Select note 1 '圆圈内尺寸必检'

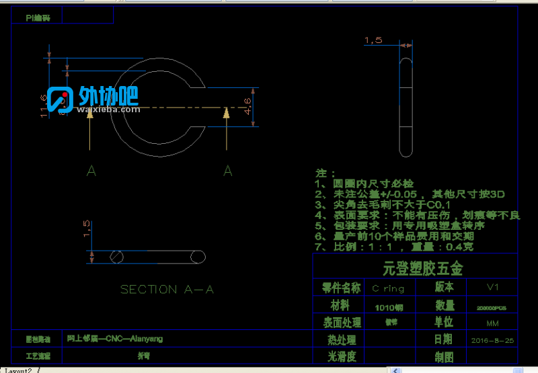tap(364, 183)
